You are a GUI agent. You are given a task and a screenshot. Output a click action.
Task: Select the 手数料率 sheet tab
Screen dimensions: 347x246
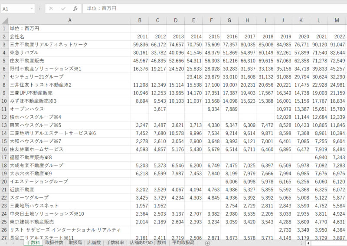click(115, 243)
